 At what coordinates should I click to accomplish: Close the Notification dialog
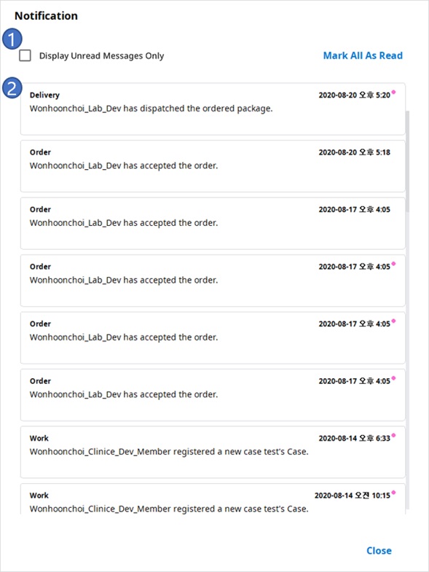tap(379, 550)
